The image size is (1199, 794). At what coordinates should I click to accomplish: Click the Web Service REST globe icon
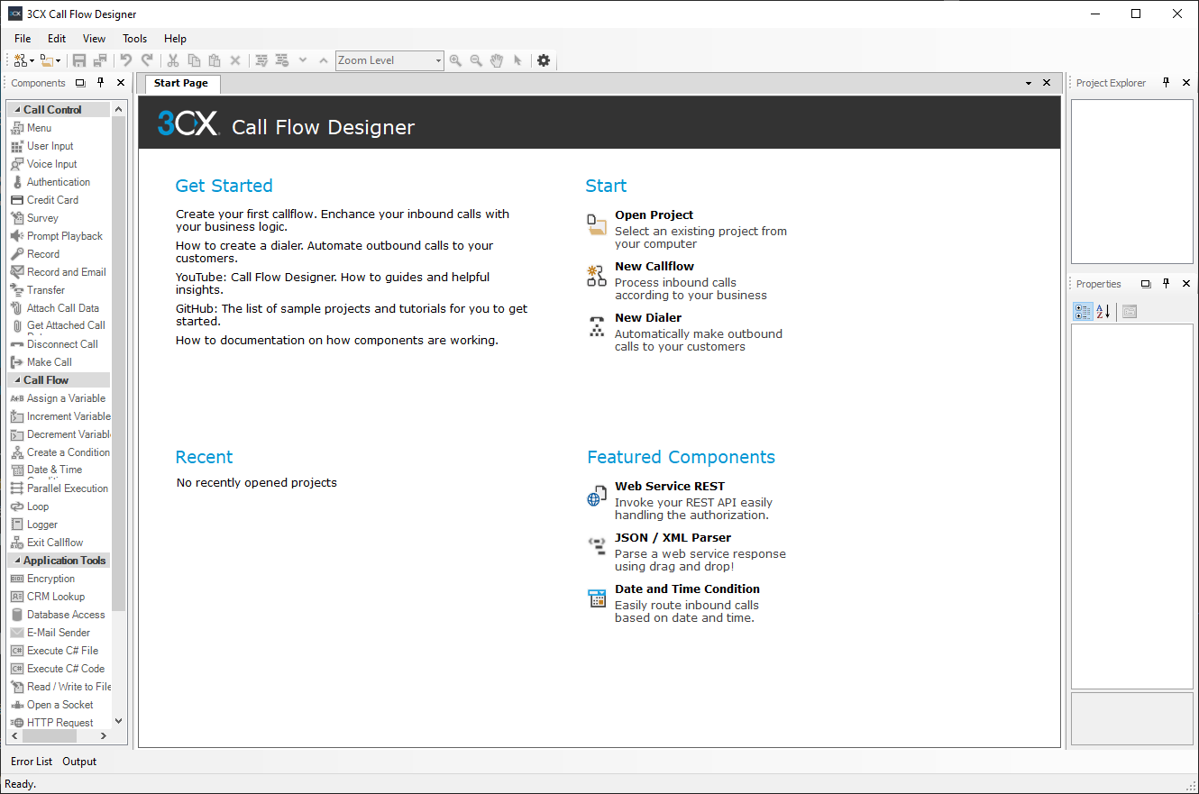[x=595, y=497]
